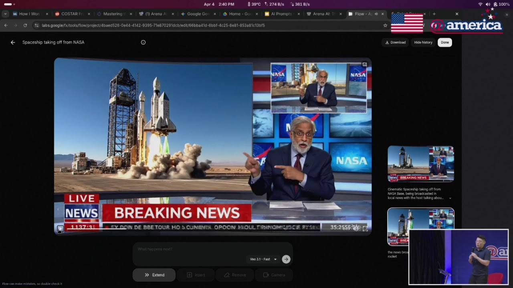Go back with the browser back arrow
Image resolution: width=513 pixels, height=288 pixels.
(6, 25)
